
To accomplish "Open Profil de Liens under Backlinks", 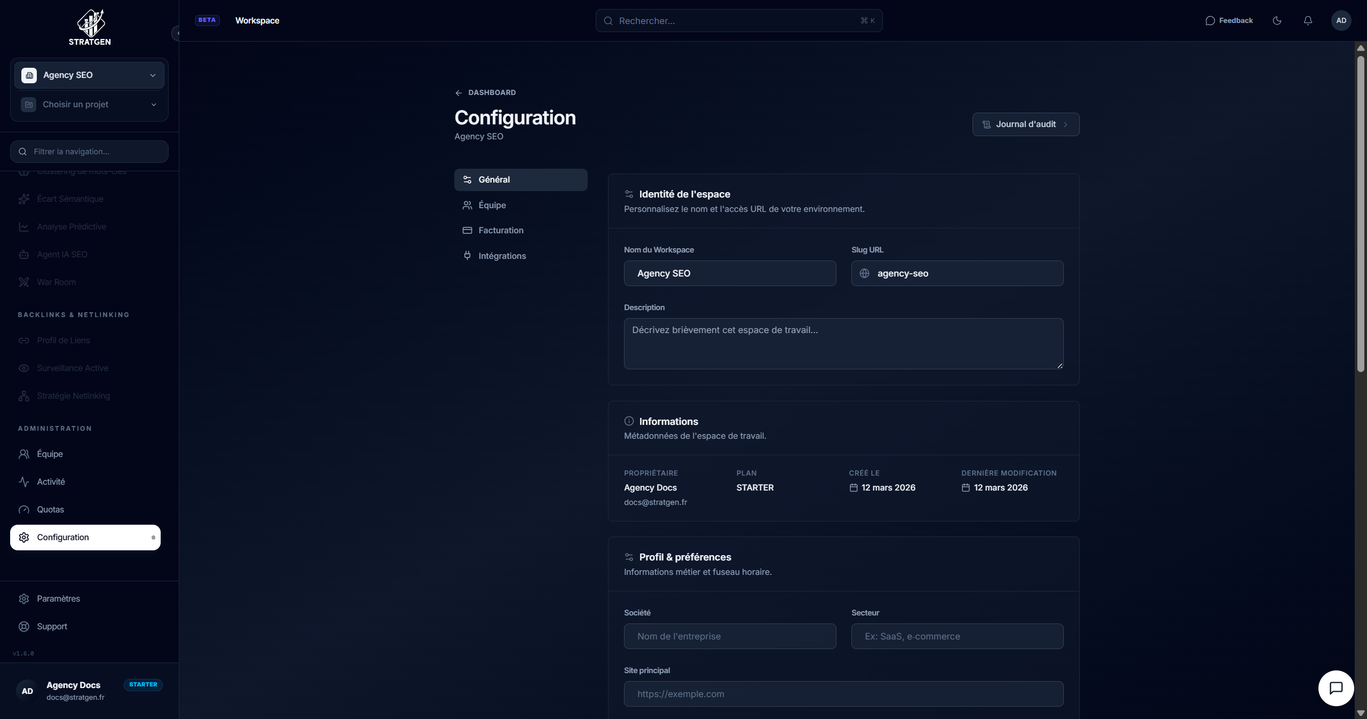I will [63, 340].
